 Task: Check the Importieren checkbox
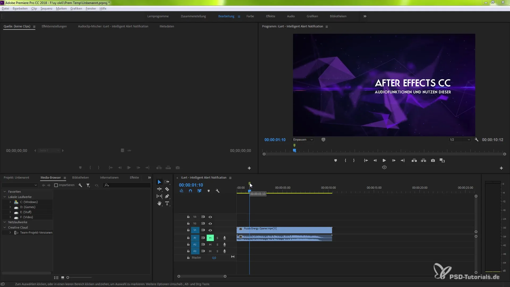click(56, 185)
